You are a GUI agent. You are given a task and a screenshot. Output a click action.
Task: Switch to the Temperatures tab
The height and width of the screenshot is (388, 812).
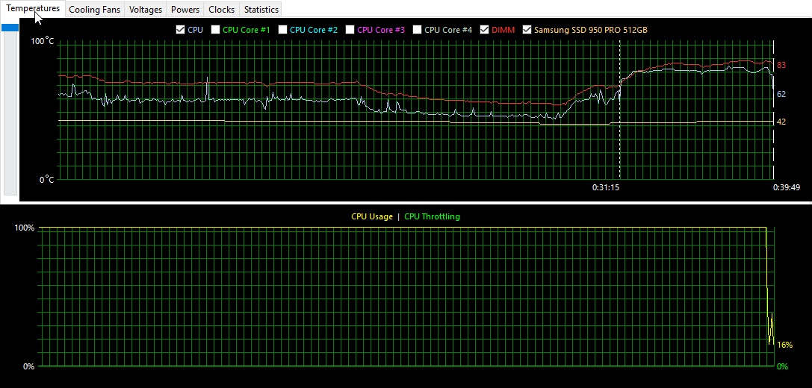[x=33, y=9]
